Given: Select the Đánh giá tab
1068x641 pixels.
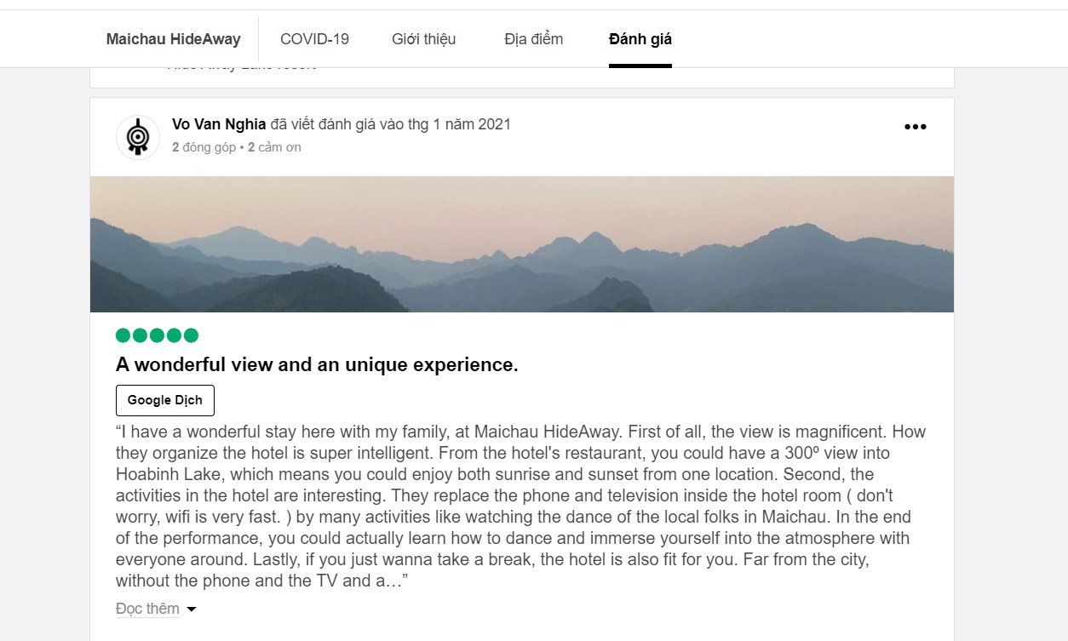Looking at the screenshot, I should point(640,39).
